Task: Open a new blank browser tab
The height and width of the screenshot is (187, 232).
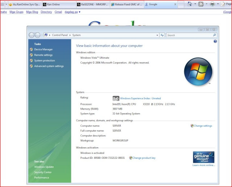Action: pyautogui.click(x=181, y=4)
